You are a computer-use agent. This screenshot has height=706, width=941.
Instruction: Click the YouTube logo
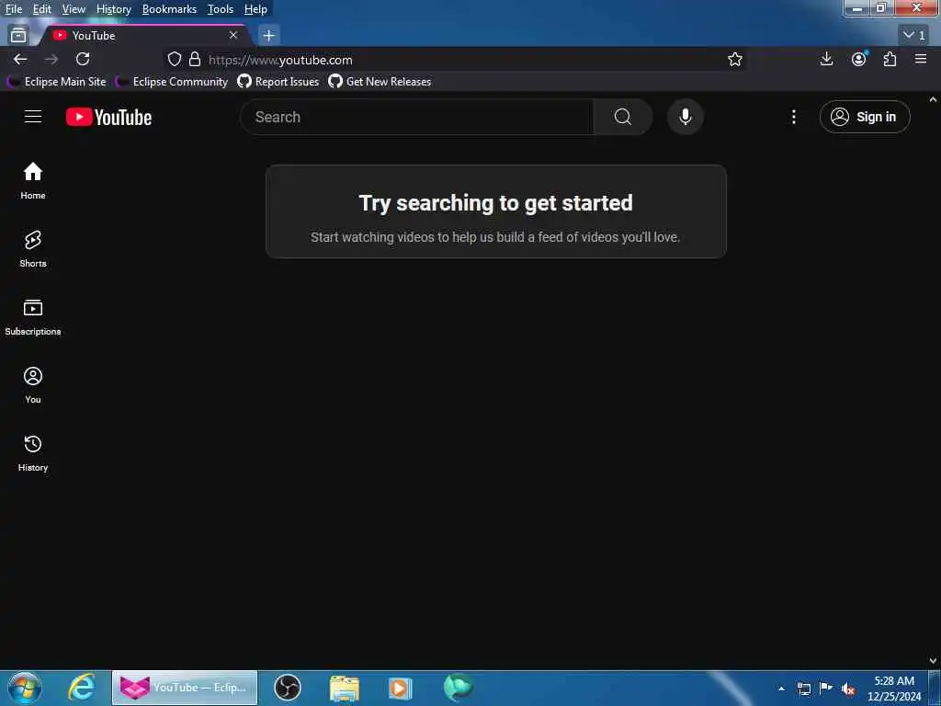[108, 117]
